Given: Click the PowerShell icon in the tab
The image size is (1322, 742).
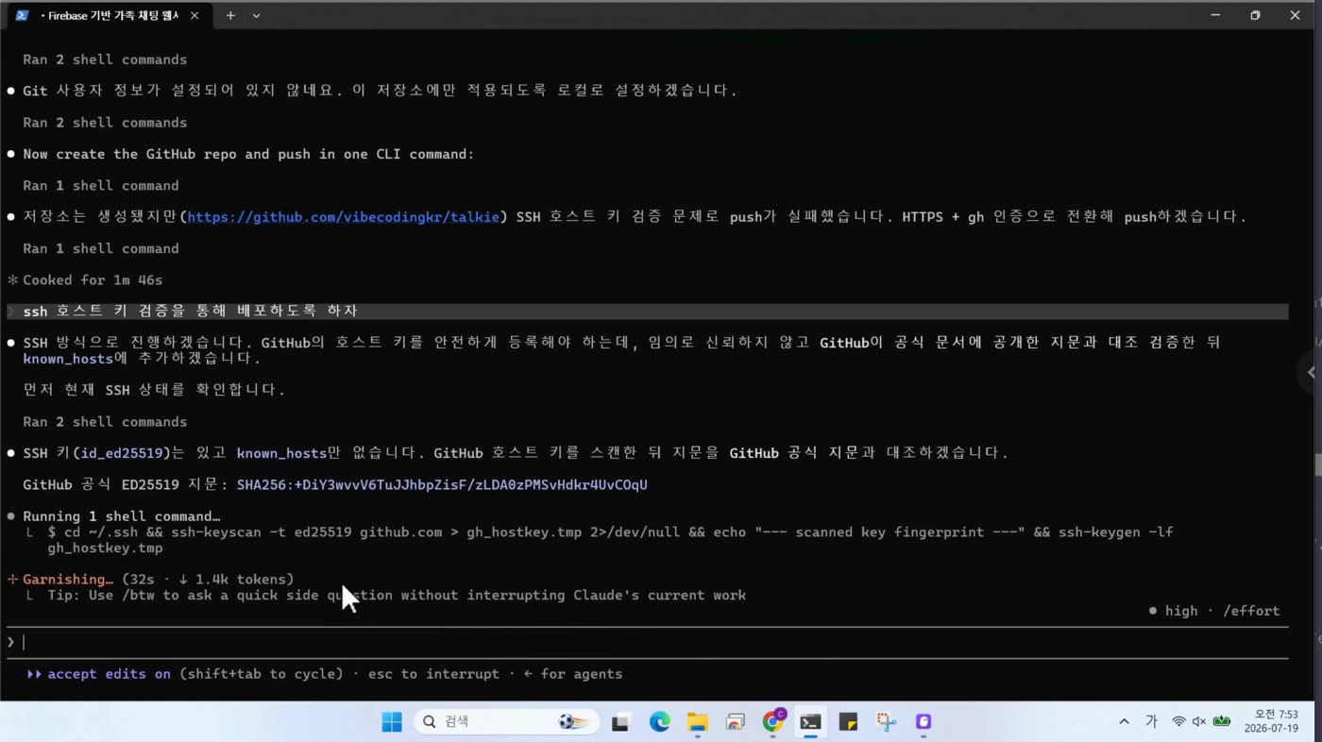Looking at the screenshot, I should [22, 15].
